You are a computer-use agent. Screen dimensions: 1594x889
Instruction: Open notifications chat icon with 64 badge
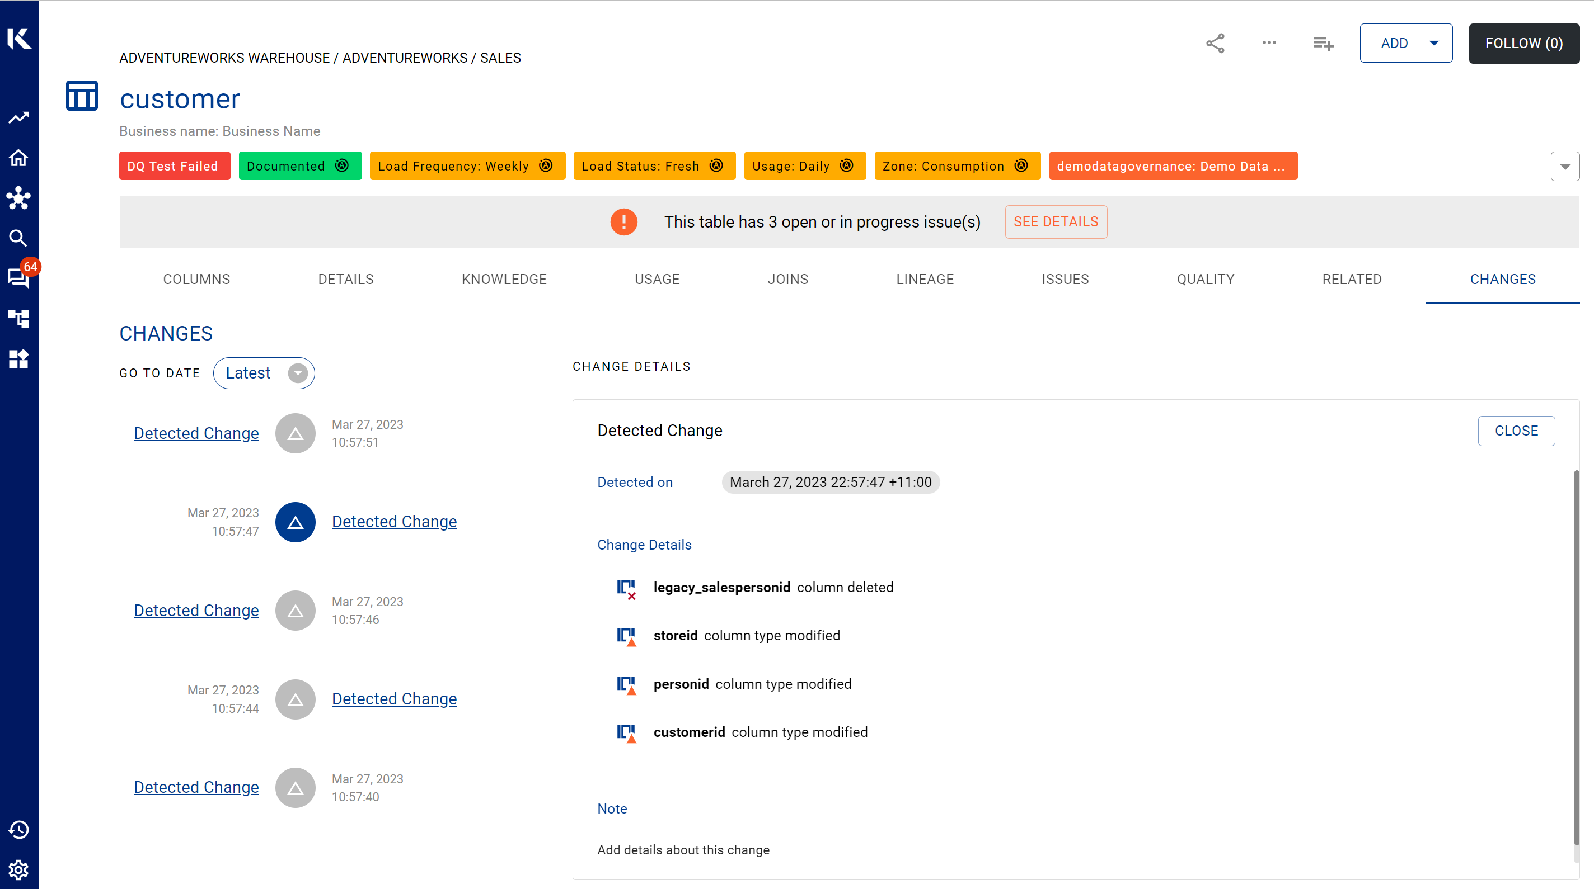tap(18, 277)
